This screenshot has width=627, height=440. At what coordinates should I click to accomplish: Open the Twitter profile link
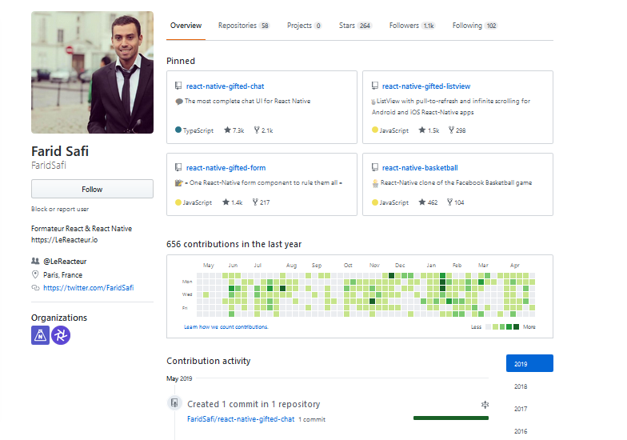point(88,287)
